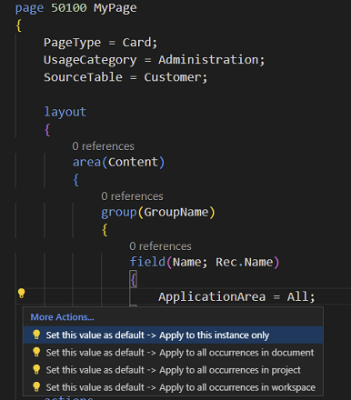Click the 'PageType = Card;' property line

point(100,43)
